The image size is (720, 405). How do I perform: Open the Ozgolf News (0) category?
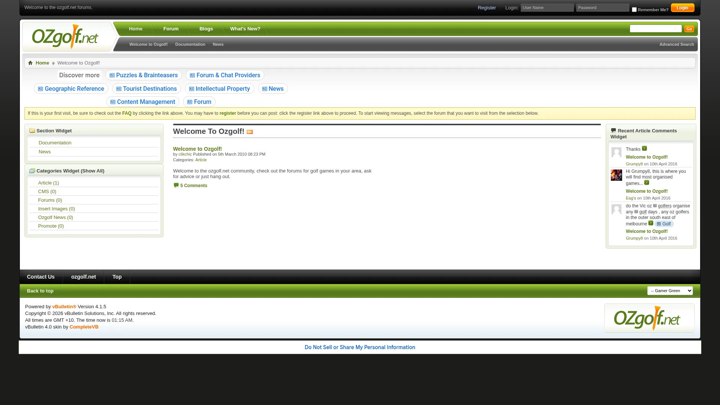pos(55,217)
